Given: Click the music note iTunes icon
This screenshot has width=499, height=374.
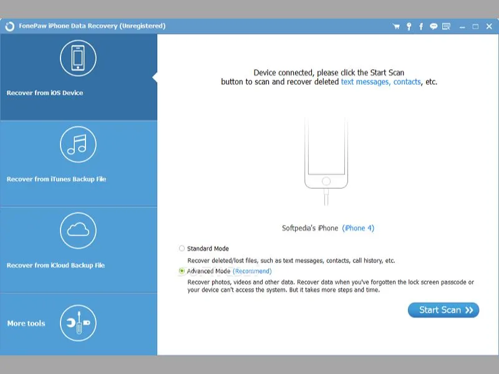Looking at the screenshot, I should click(x=78, y=145).
